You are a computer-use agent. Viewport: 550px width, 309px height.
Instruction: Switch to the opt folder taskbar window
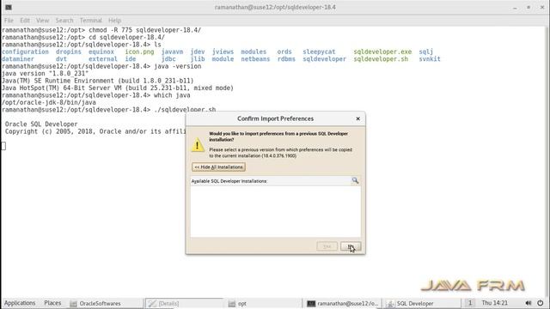pos(263,303)
